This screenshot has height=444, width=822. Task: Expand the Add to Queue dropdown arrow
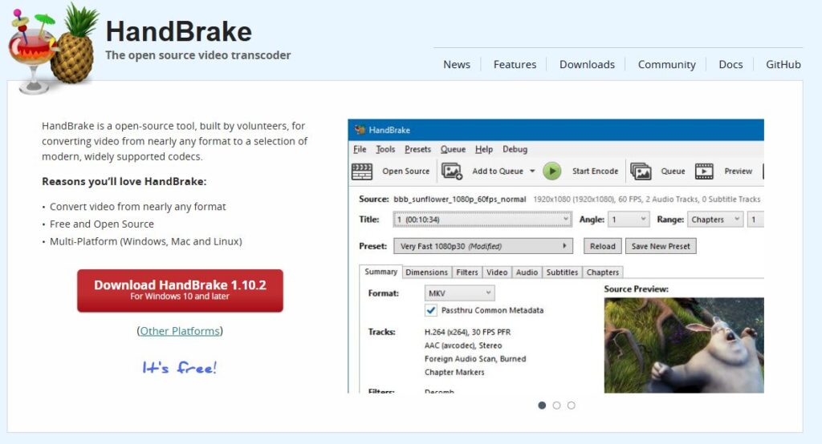[x=531, y=172]
